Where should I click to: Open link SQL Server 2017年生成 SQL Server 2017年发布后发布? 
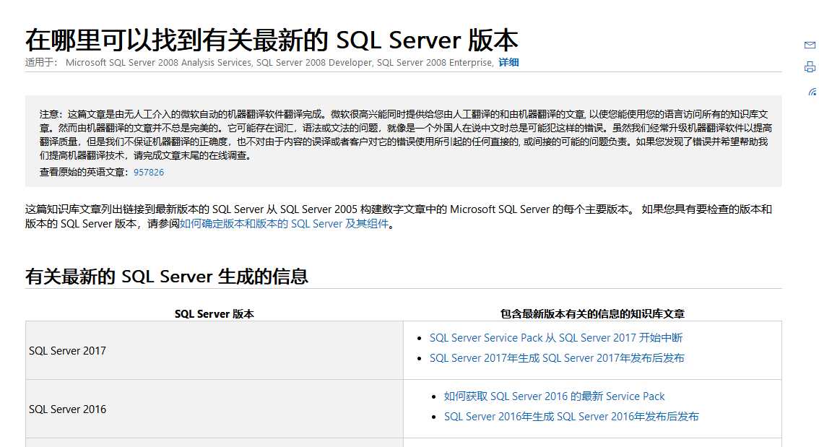click(x=557, y=358)
